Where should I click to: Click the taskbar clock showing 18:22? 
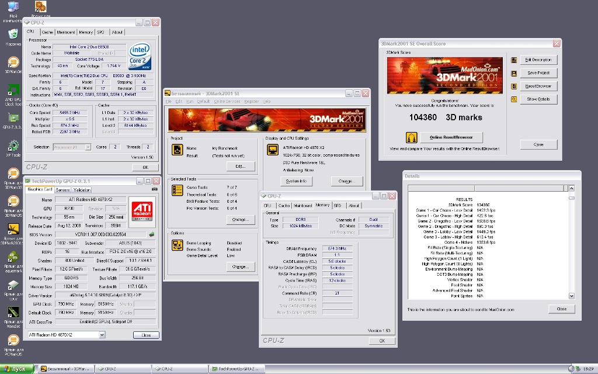point(588,369)
